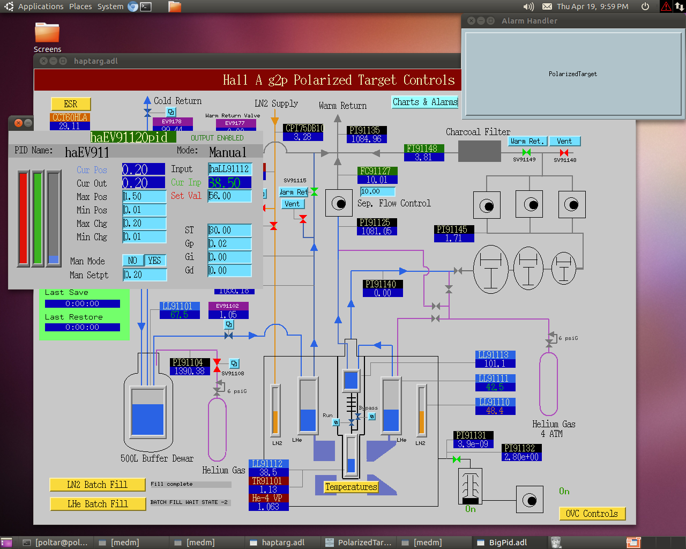Click related display icon beside SV91108
This screenshot has width=686, height=549.
234,363
